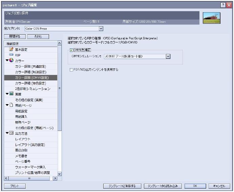The width and height of the screenshot is (234, 192).
Task: Click the RIP icon in sidebar
Action: tap(11, 55)
